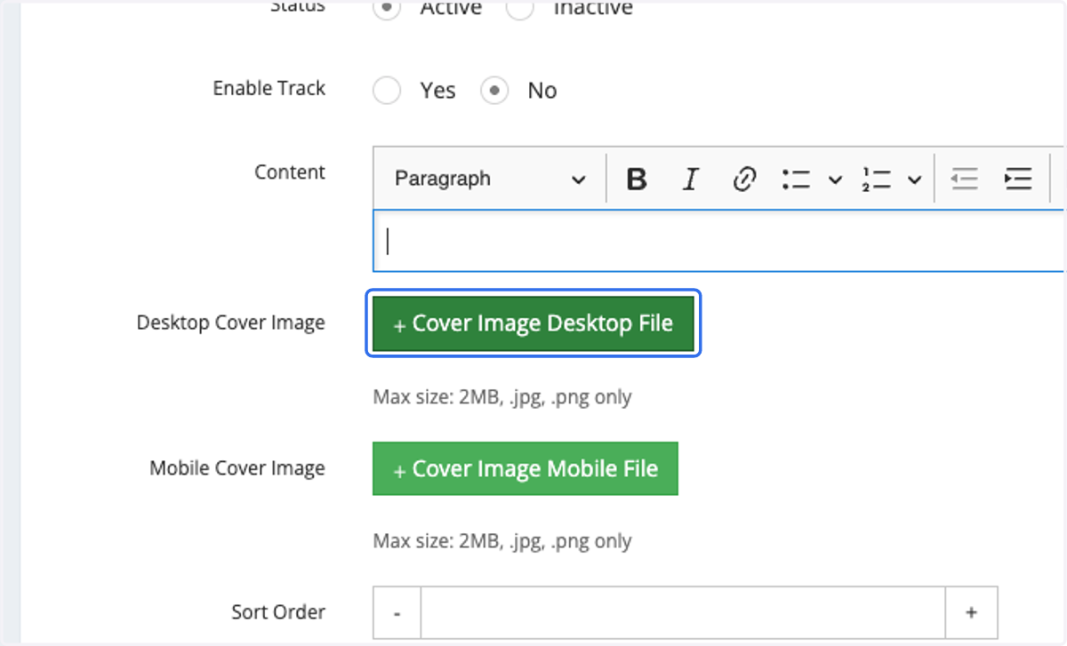The height and width of the screenshot is (646, 1067).
Task: Select Inactive status radio button
Action: 520,8
